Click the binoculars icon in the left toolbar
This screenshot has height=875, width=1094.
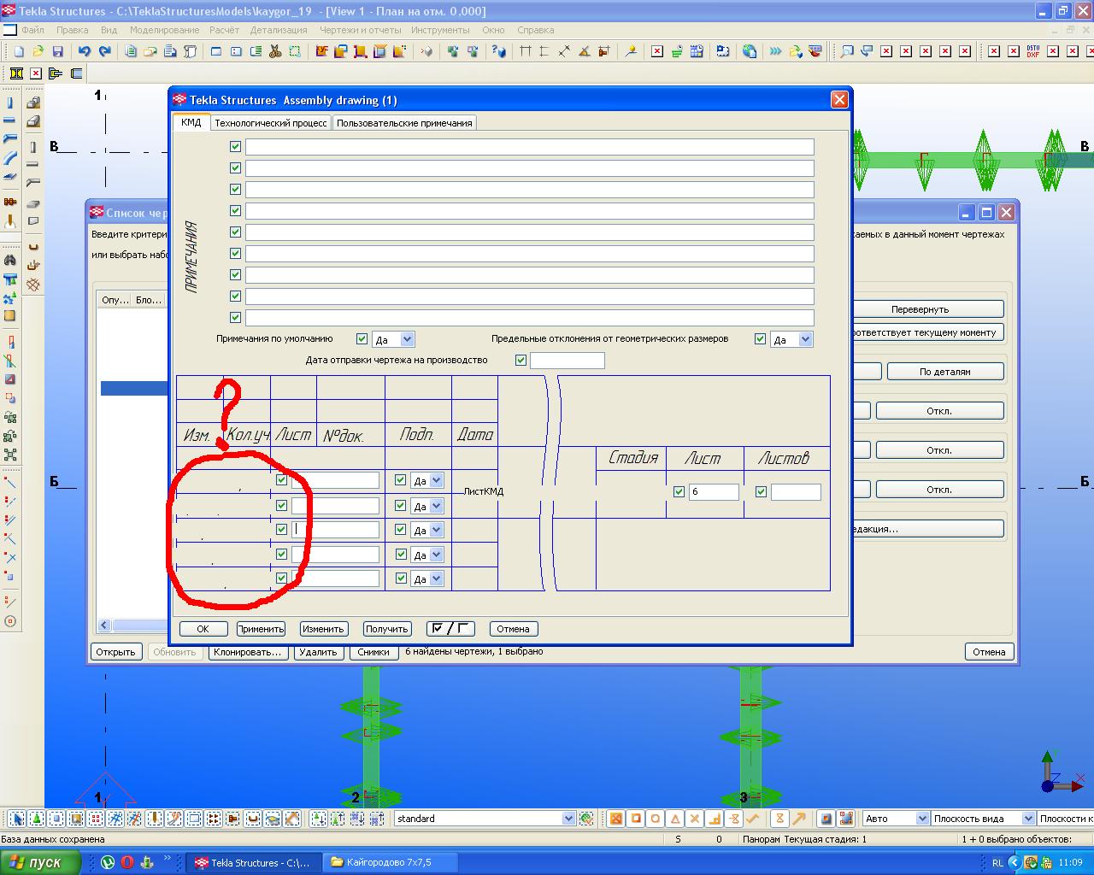[x=10, y=260]
